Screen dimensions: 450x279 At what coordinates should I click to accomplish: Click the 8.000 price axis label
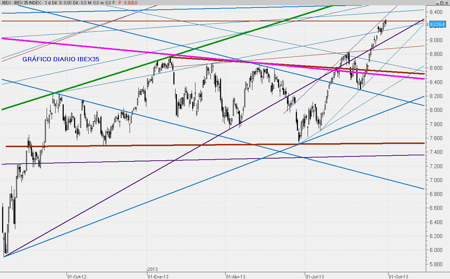tap(436, 110)
